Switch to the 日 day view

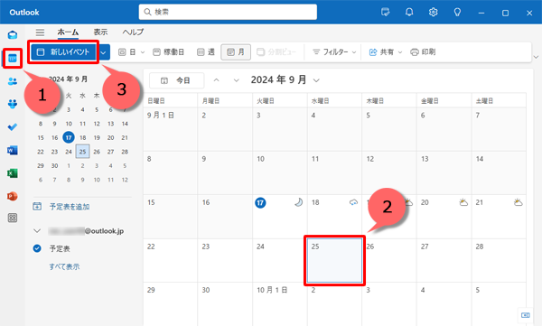point(126,52)
